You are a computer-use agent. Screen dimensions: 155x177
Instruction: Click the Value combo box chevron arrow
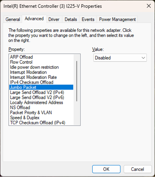pyautogui.click(x=143, y=58)
